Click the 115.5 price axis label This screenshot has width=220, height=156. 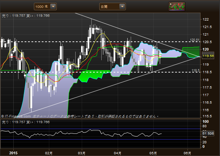[x=207, y=116]
